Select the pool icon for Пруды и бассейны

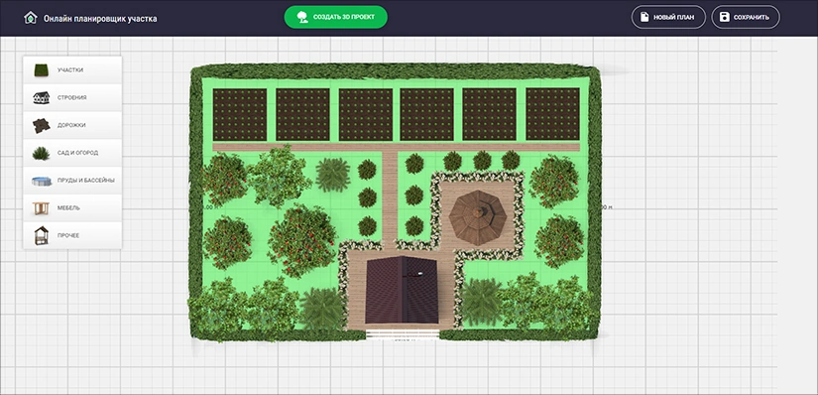coord(42,181)
